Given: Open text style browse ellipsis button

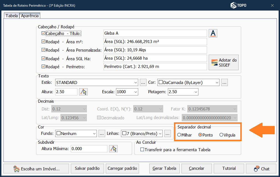Looking at the screenshot, I should coord(143,82).
